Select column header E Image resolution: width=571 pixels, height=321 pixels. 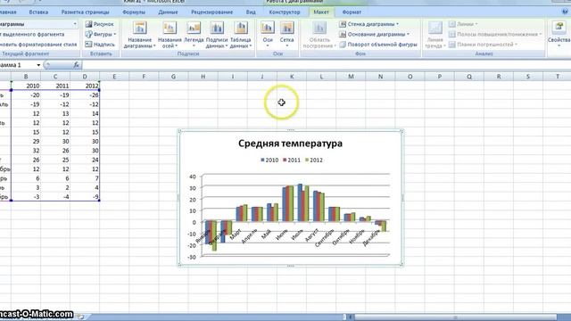coord(114,77)
